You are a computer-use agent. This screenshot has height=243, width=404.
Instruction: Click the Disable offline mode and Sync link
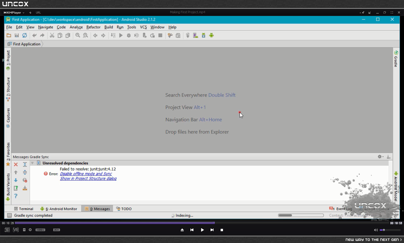click(86, 174)
